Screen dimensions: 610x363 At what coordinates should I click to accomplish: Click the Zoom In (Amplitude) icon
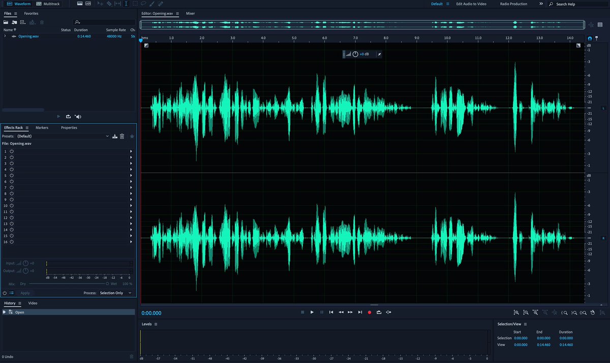[x=516, y=312]
